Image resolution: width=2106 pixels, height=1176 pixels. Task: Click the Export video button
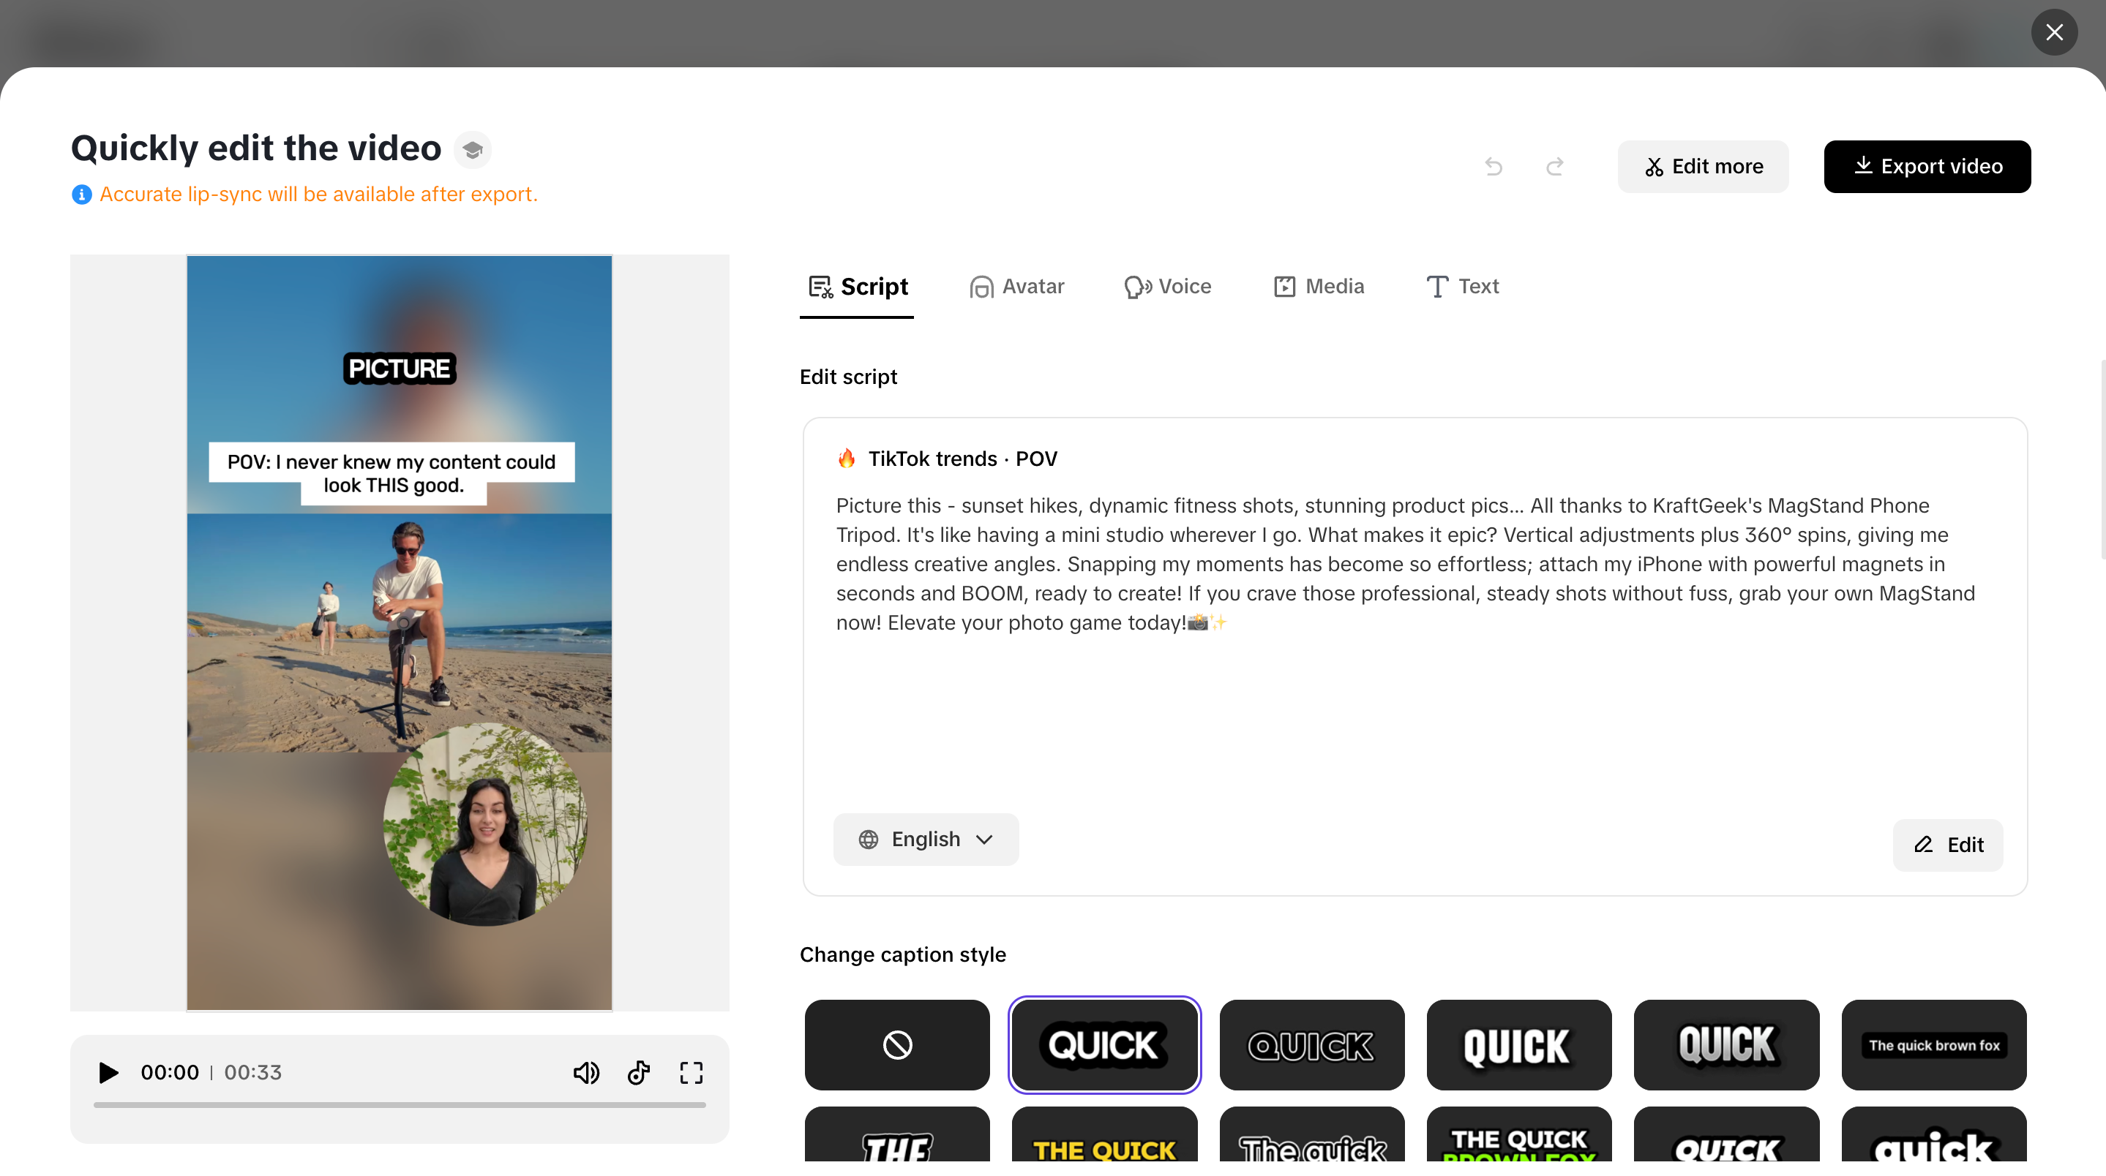pos(1927,166)
